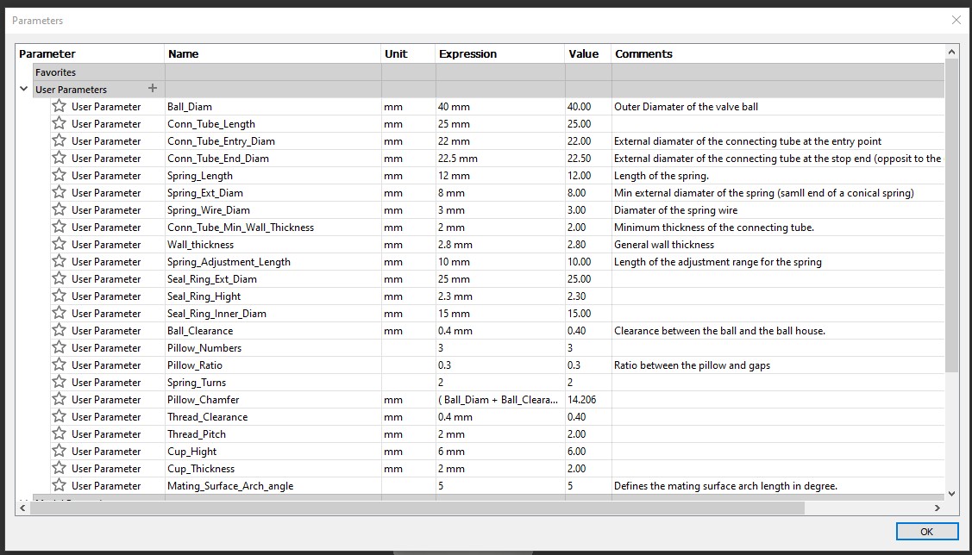Click the Seal_Ring_Hight favorite star
Viewport: 972px width, 555px height.
click(59, 296)
